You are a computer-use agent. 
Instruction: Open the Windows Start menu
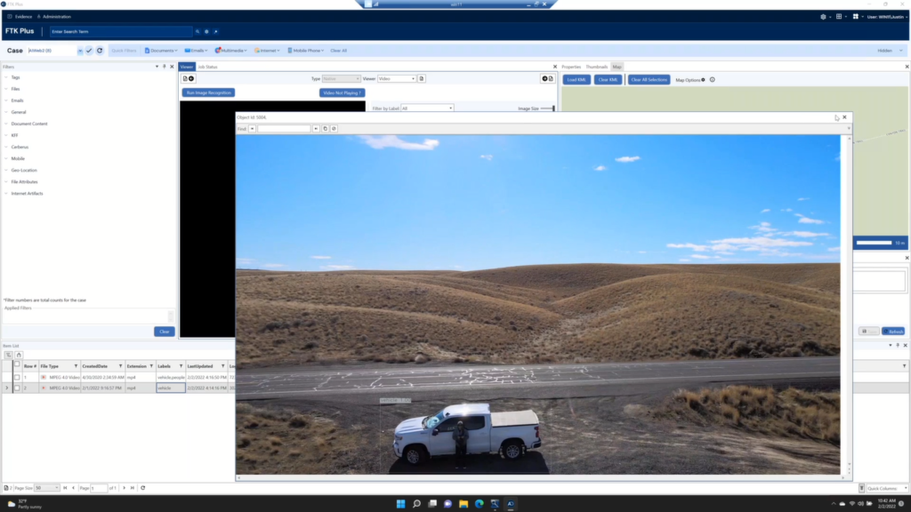click(x=401, y=504)
